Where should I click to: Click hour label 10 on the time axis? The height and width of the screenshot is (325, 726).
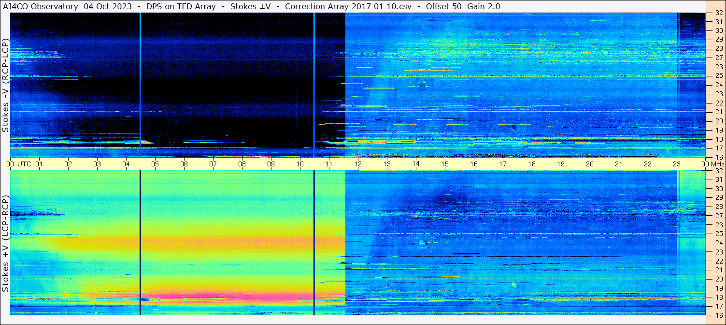coord(300,164)
